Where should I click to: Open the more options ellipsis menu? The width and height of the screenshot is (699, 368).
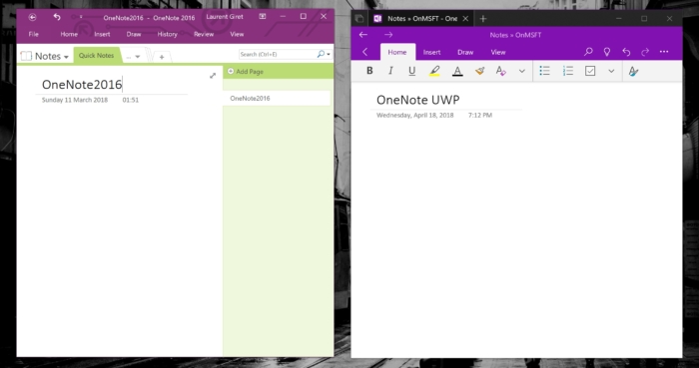pos(664,52)
